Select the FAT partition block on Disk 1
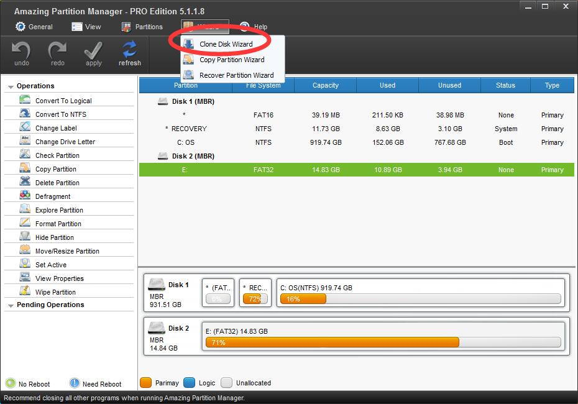This screenshot has height=404, width=578. click(218, 293)
